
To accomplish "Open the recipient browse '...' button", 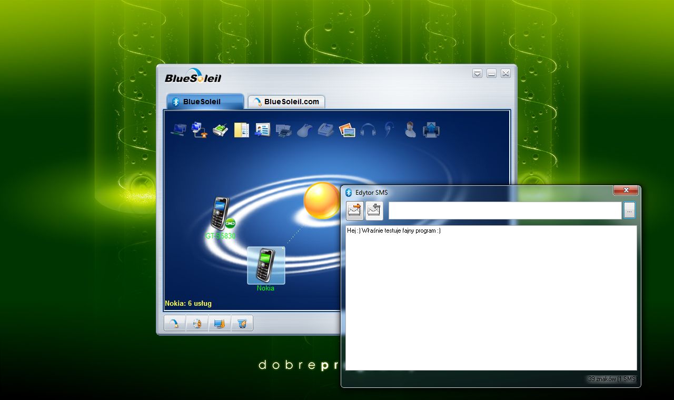I will (630, 211).
